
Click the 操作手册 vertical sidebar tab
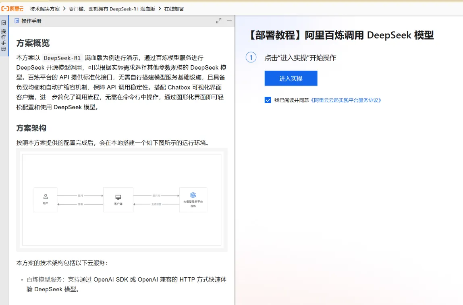[x=4, y=36]
